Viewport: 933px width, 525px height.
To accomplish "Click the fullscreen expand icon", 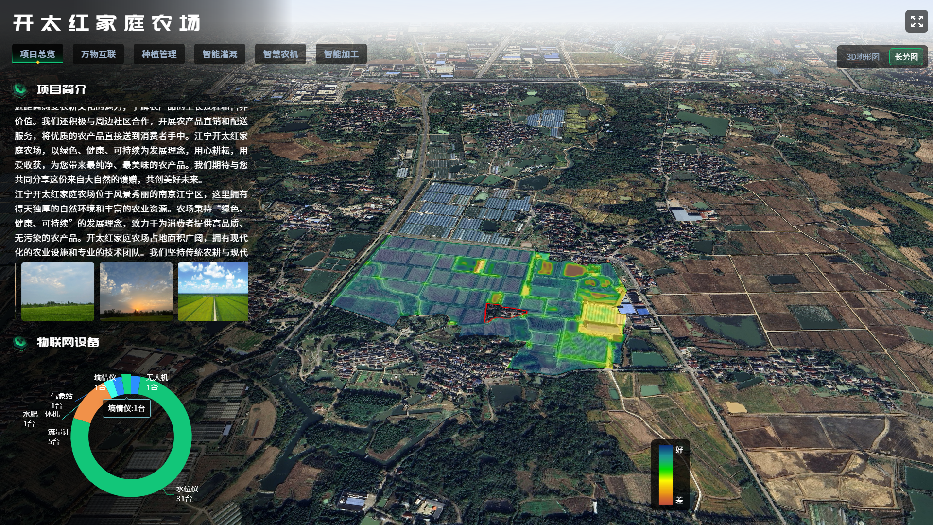I will pyautogui.click(x=916, y=21).
